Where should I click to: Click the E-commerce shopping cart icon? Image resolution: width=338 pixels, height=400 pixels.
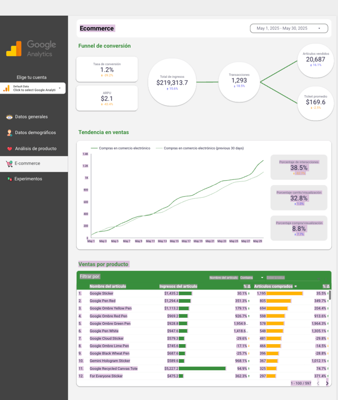[x=9, y=164]
